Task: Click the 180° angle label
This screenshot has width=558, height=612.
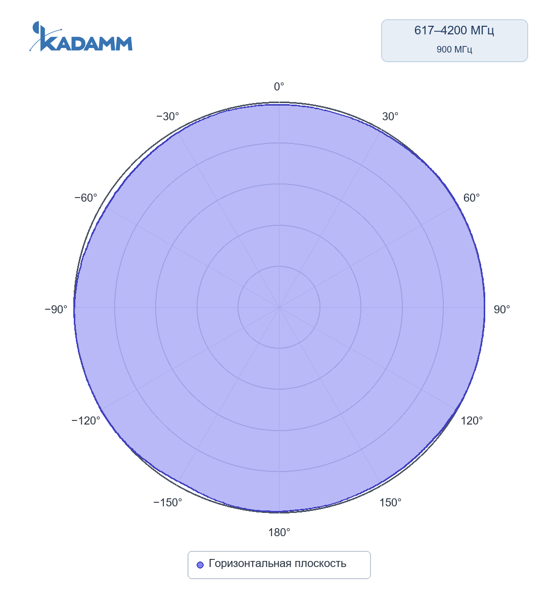Action: pos(279,532)
